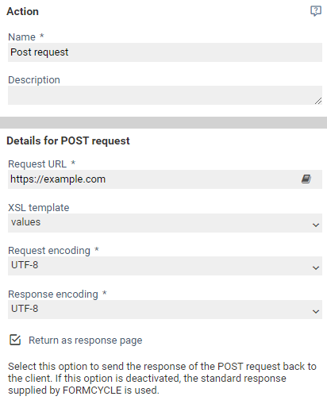Image resolution: width=327 pixels, height=404 pixels.
Task: Click into the Description text area
Action: coord(165,95)
